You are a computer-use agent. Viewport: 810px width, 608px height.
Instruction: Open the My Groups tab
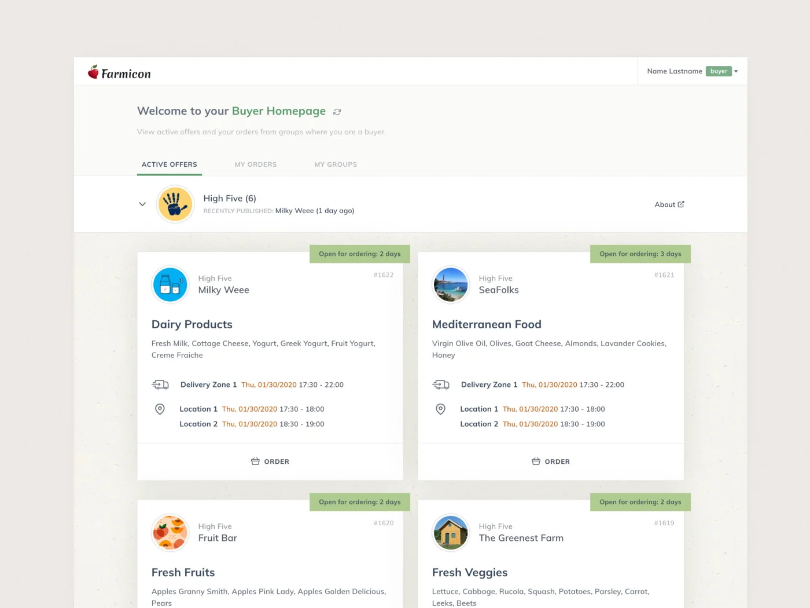click(x=336, y=164)
